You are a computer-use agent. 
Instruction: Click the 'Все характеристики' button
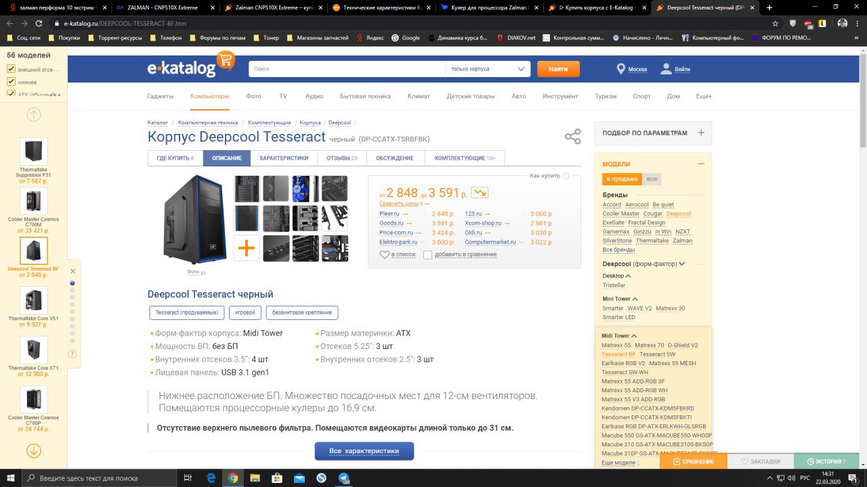[x=364, y=451]
